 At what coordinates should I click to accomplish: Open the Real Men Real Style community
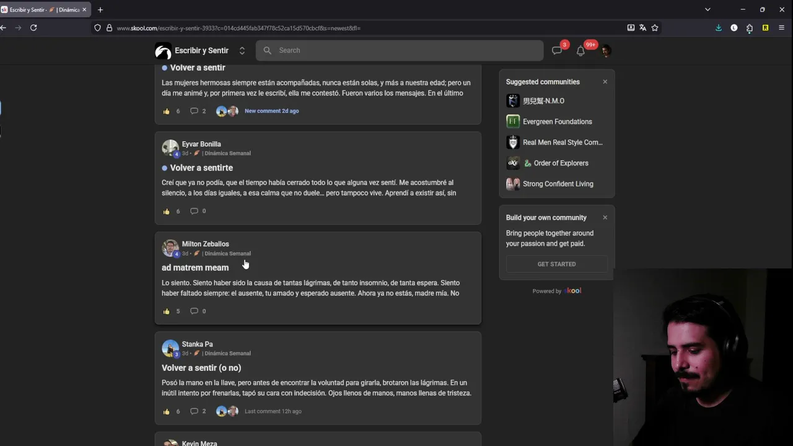tap(563, 142)
